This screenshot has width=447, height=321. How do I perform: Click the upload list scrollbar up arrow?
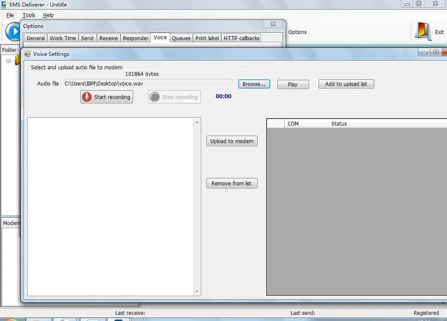[x=197, y=122]
